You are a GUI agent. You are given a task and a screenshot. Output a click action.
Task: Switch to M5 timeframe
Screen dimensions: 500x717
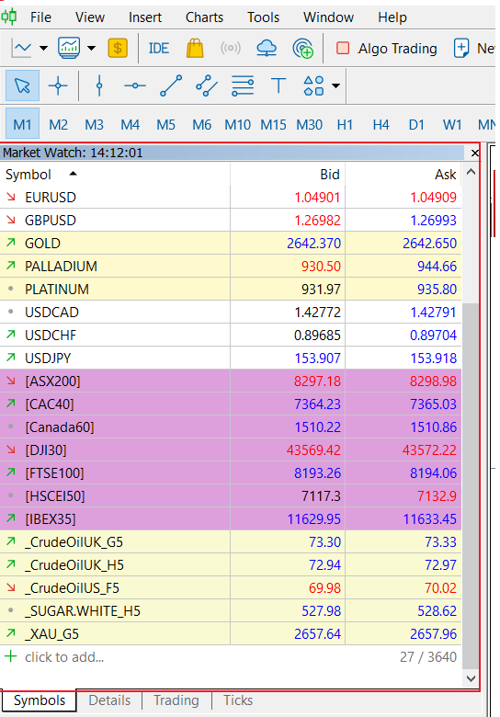166,124
